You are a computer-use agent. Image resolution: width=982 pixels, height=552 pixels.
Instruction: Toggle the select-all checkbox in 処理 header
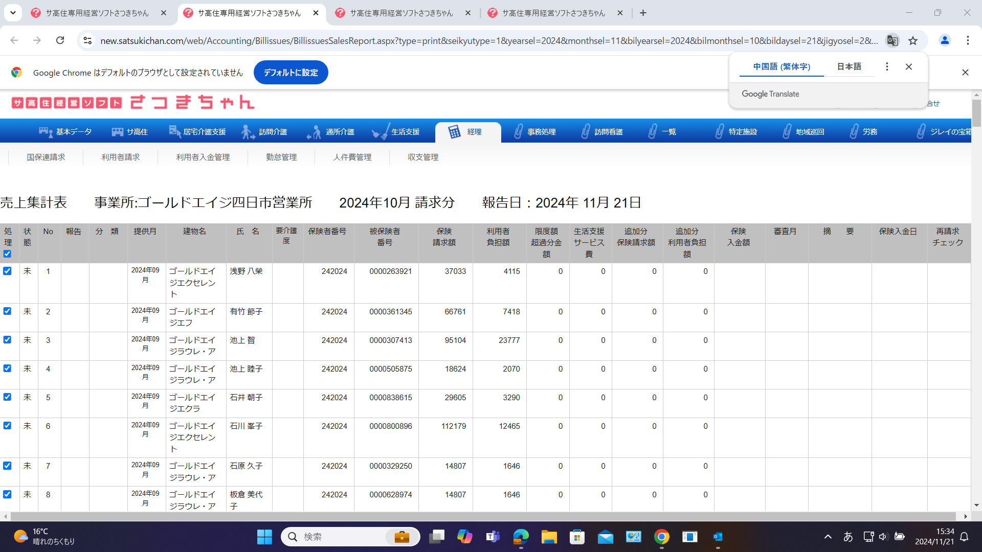point(7,254)
